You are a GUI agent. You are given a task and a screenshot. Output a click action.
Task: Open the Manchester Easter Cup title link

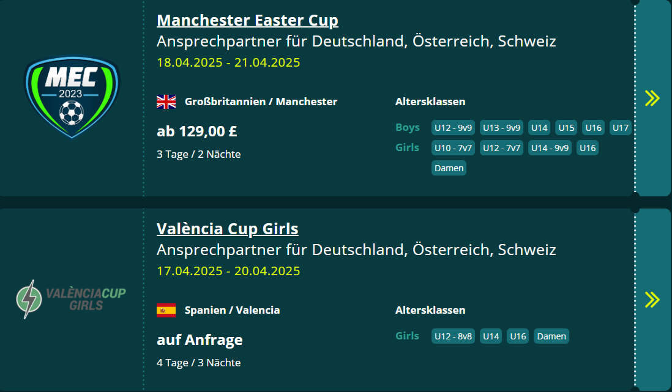point(247,20)
